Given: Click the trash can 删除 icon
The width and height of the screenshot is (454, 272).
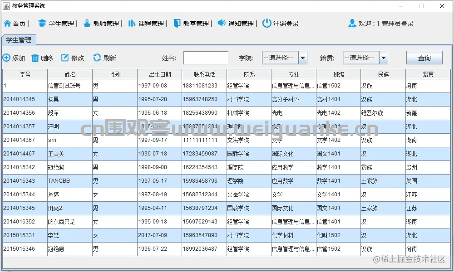Looking at the screenshot, I should [35, 58].
